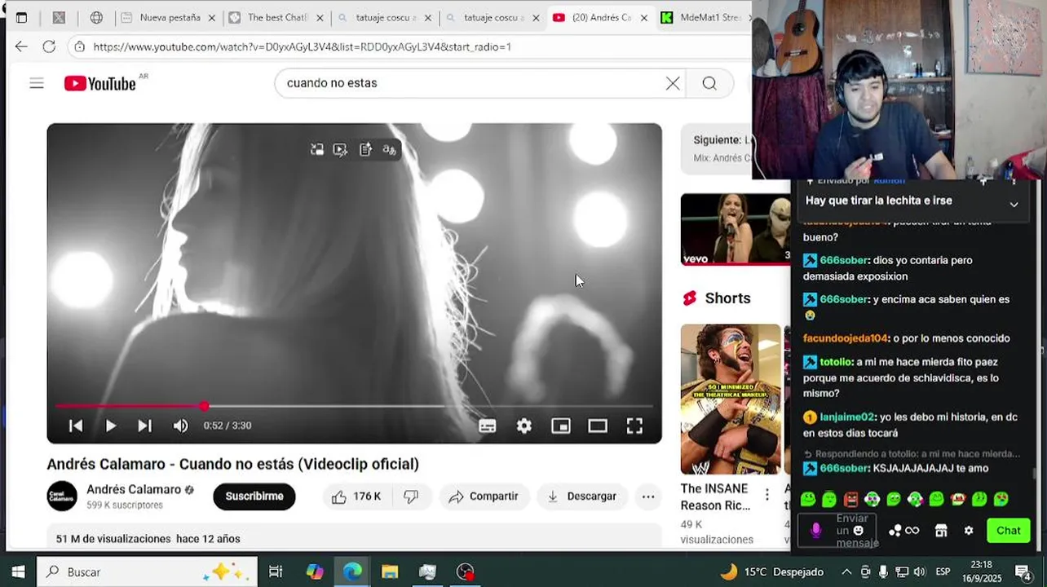The height and width of the screenshot is (587, 1047).
Task: Open the emoji picker in chat input
Action: point(858,531)
